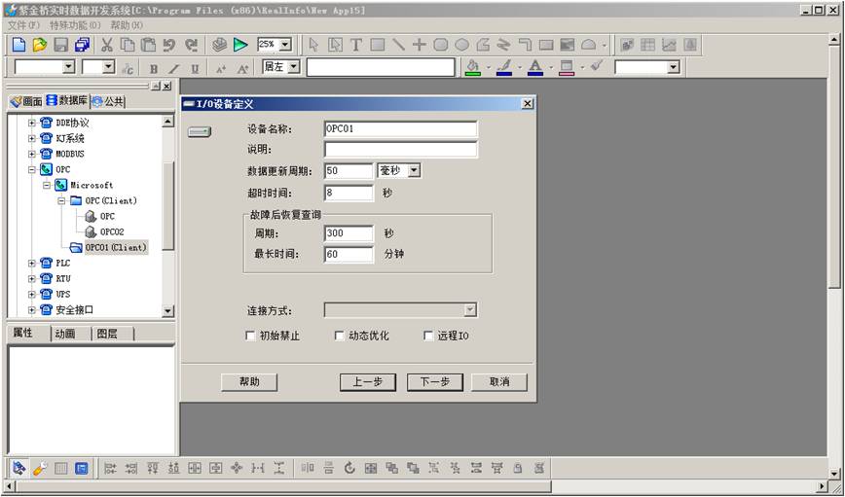Expand the PLC tree node
Screen dimensions: 845x497
pos(32,263)
